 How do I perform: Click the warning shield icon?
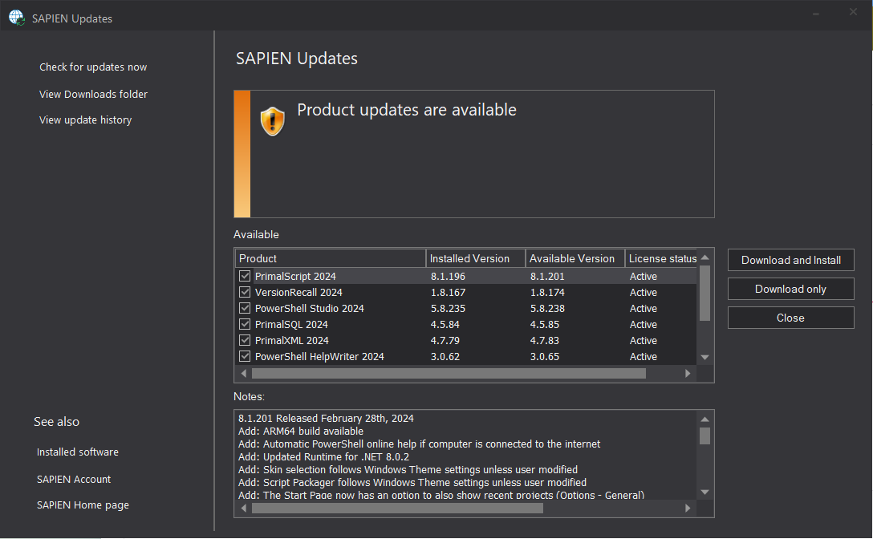(272, 121)
